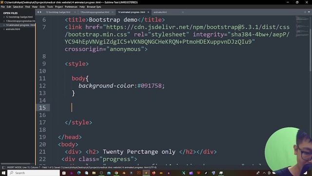Open 12 bootstrap badge.html from sidebar
Viewport: 312px width, 176px height.
pos(19,17)
